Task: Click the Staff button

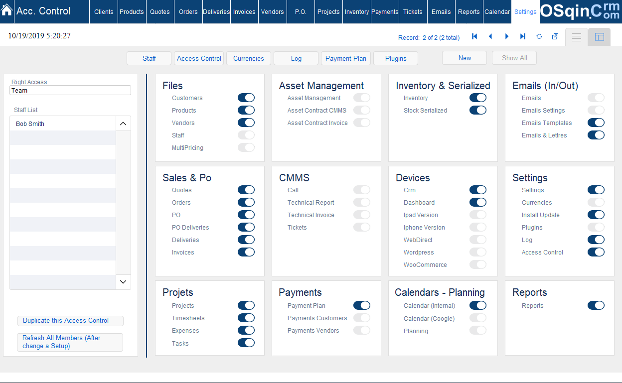Action: (x=149, y=58)
